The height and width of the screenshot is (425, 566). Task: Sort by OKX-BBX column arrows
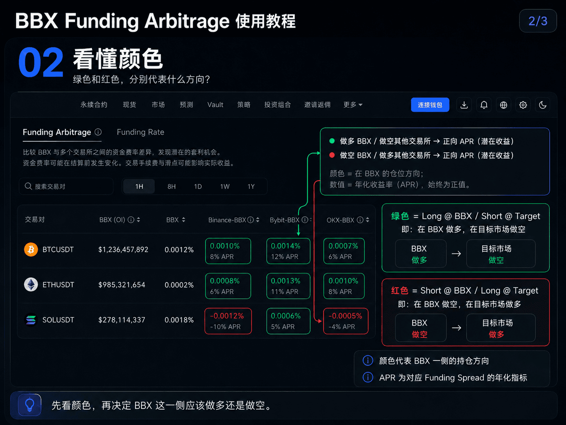(367, 220)
